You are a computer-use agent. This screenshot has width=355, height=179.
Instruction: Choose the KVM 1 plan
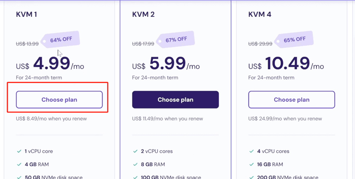tap(59, 100)
